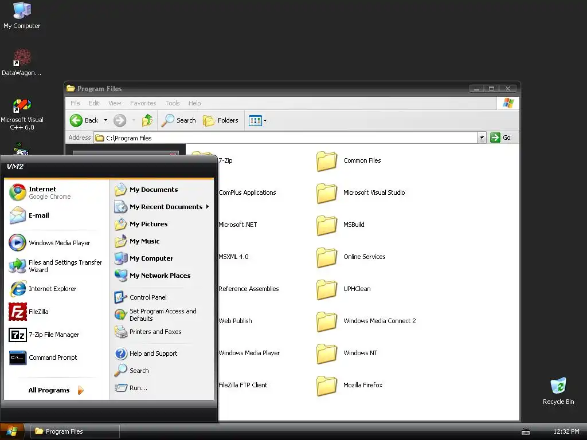587x440 pixels.
Task: Go up one folder level
Action: (x=147, y=120)
